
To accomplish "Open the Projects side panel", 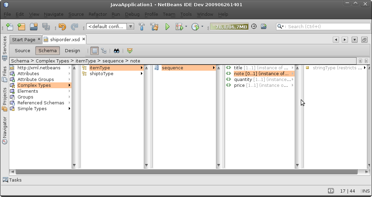I will point(4,99).
